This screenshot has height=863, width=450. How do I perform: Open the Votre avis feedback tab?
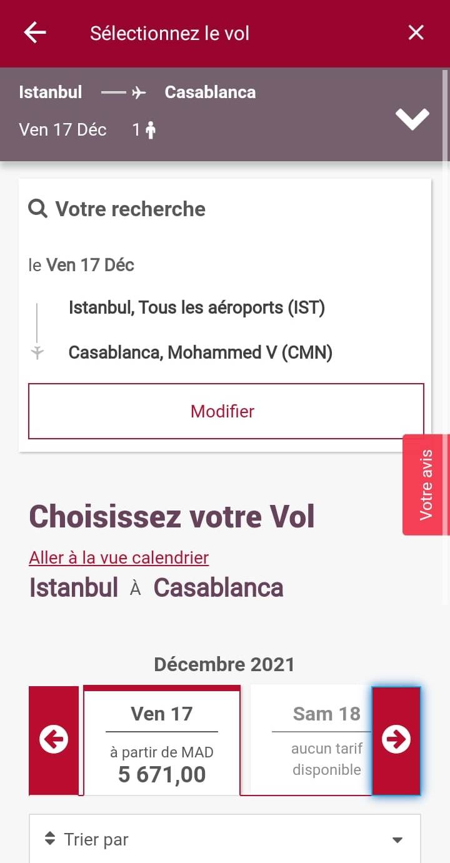[x=426, y=485]
